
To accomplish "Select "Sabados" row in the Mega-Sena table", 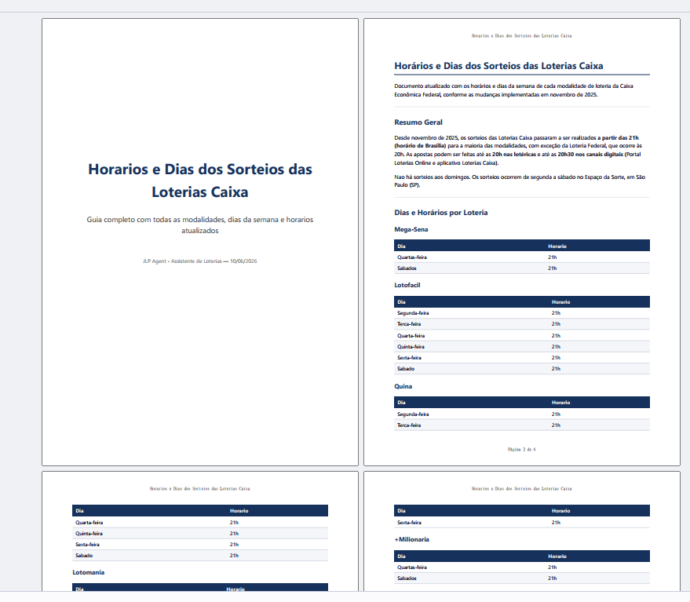I will click(522, 268).
